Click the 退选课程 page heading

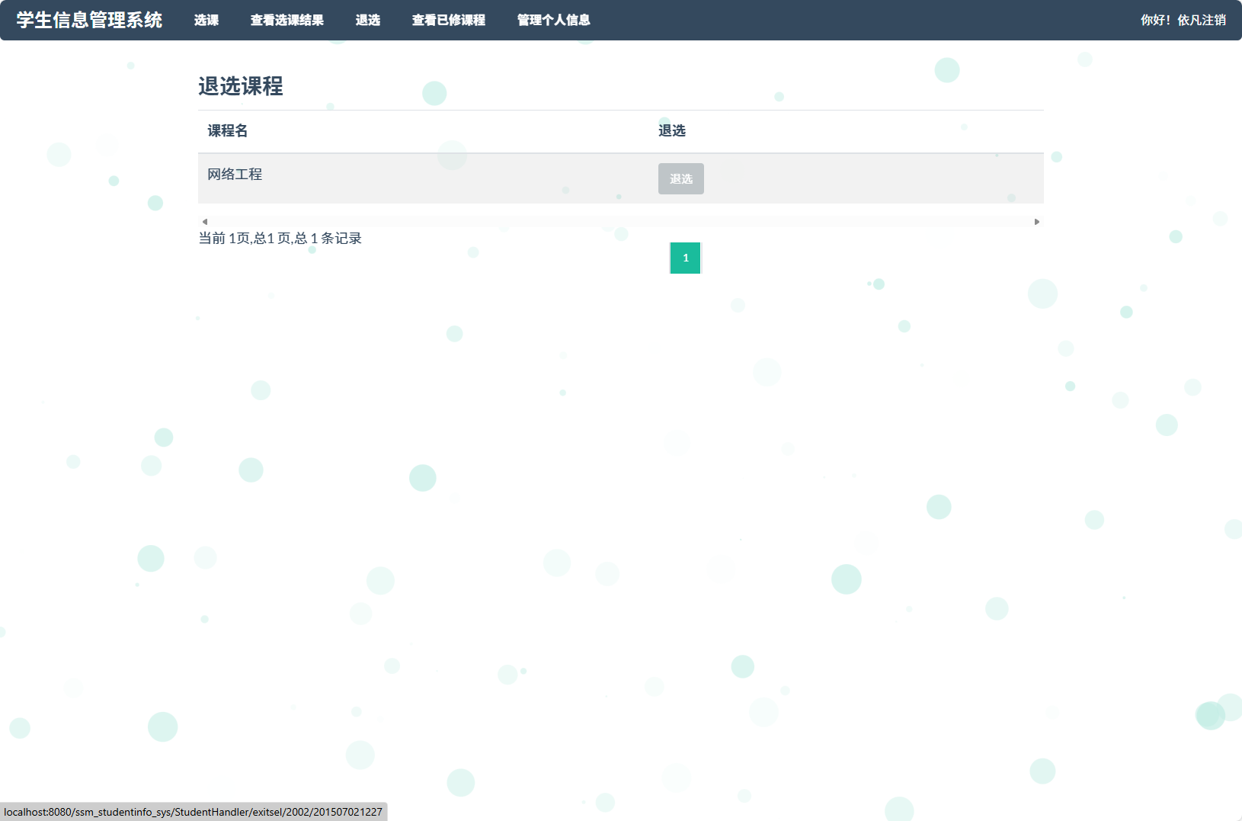[242, 87]
